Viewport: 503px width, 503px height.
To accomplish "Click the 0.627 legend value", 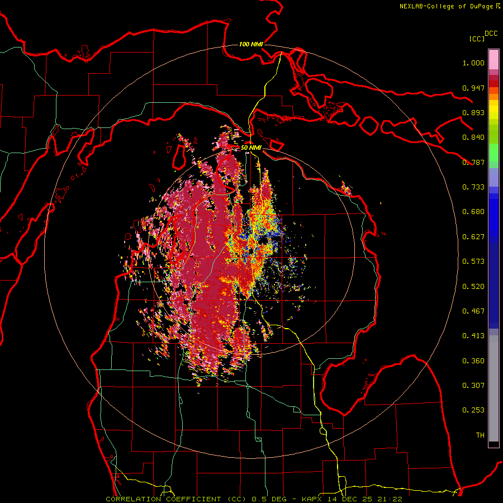I will click(x=473, y=237).
